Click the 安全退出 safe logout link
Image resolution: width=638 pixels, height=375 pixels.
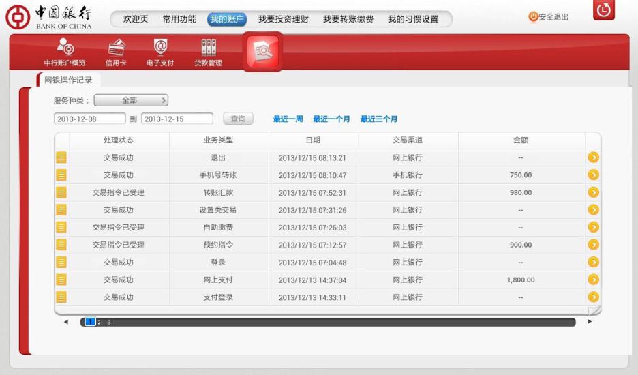click(x=549, y=17)
